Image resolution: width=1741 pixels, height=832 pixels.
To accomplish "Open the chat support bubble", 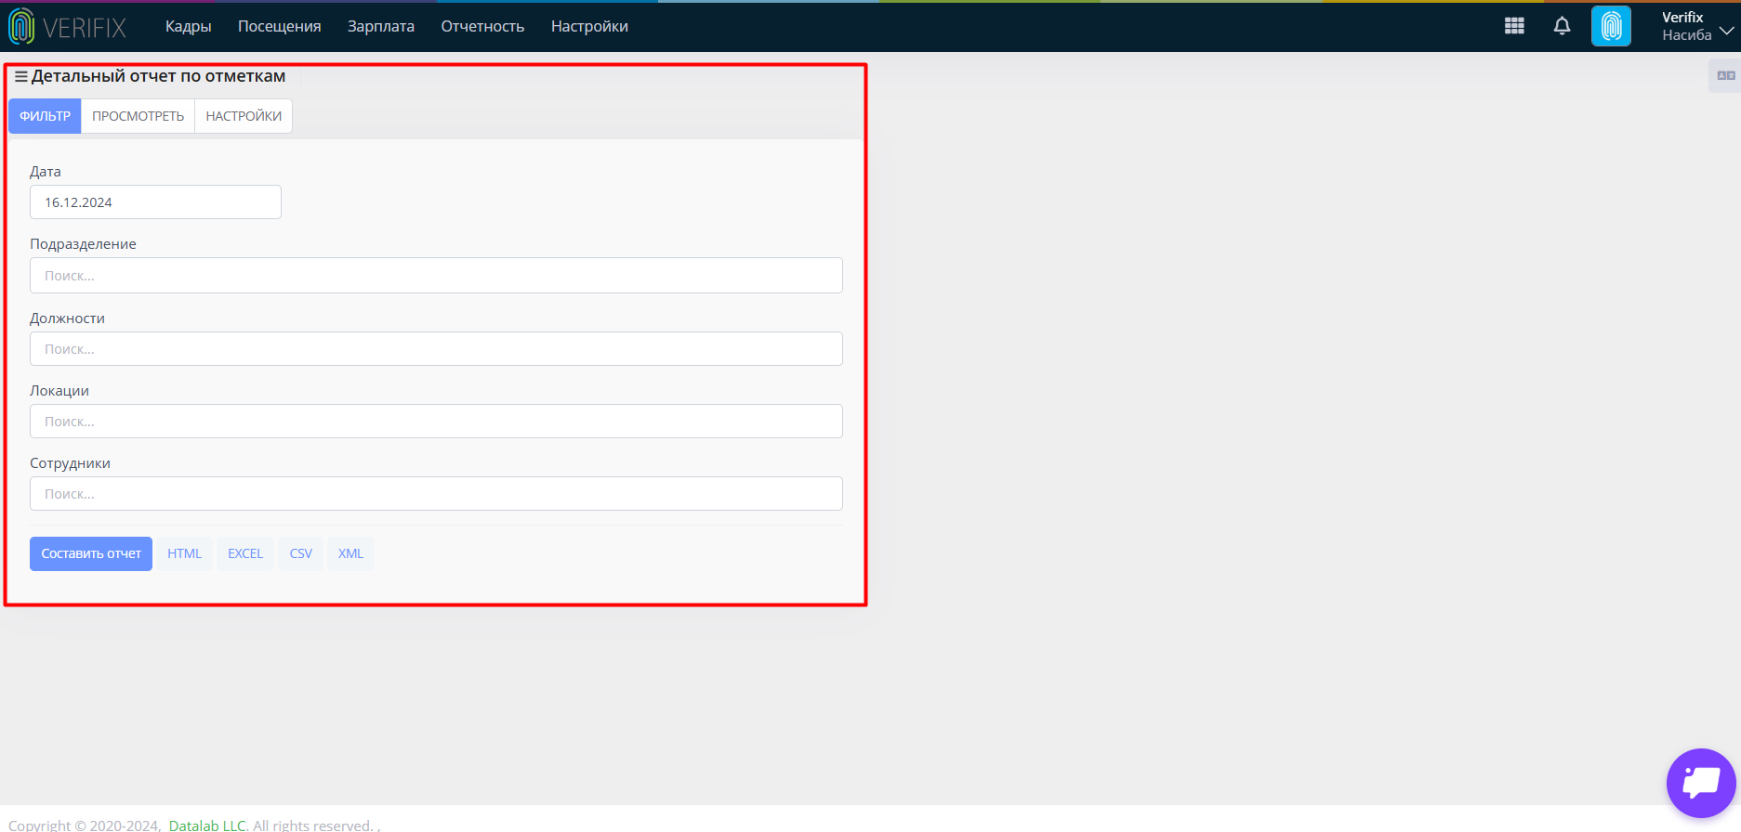I will pyautogui.click(x=1701, y=783).
